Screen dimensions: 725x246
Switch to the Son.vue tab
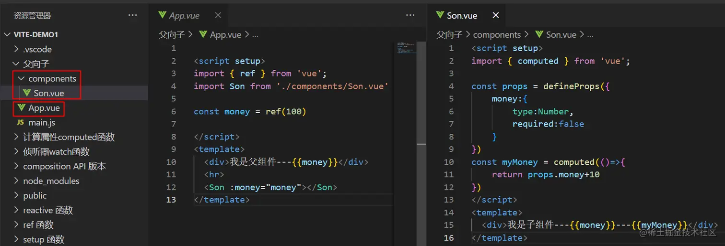(x=462, y=15)
